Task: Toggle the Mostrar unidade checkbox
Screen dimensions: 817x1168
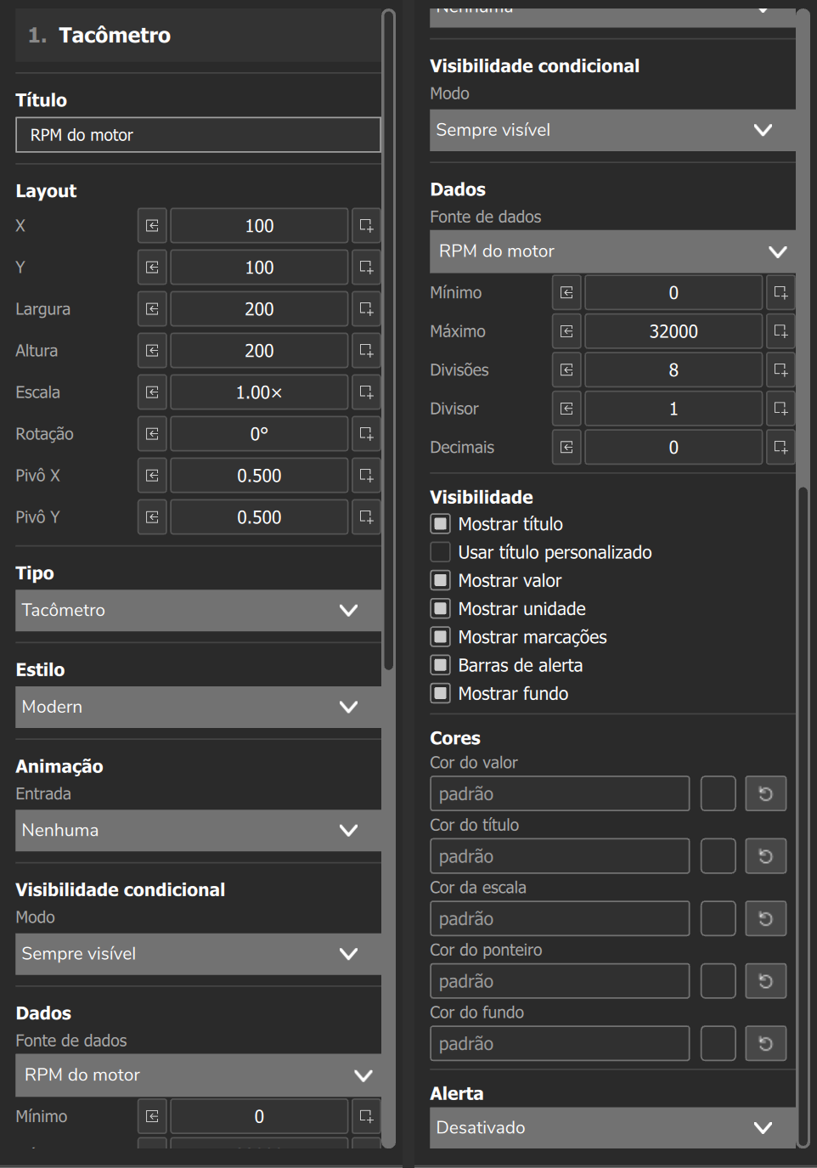Action: 440,609
